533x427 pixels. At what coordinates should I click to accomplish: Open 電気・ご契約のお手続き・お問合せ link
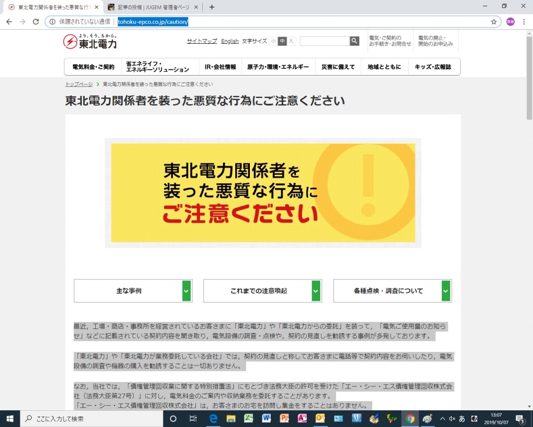click(x=390, y=41)
